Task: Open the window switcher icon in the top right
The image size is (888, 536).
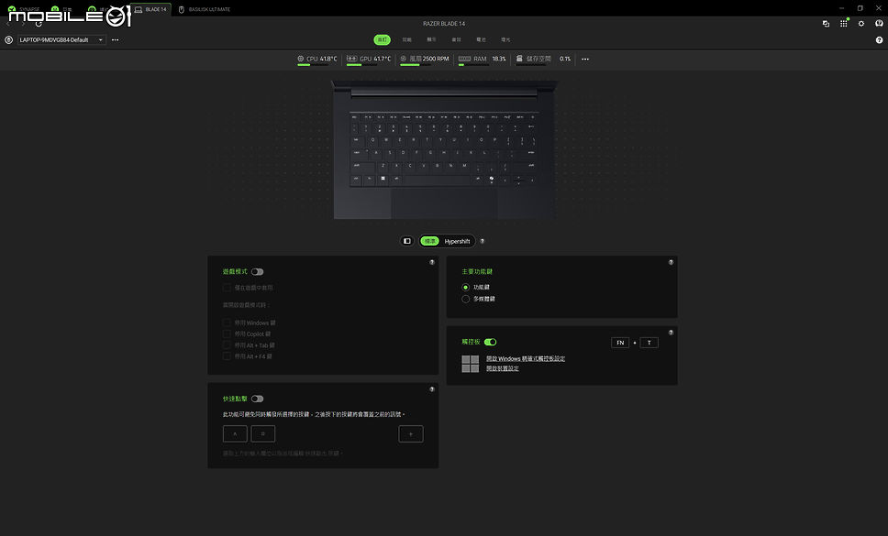Action: [826, 24]
